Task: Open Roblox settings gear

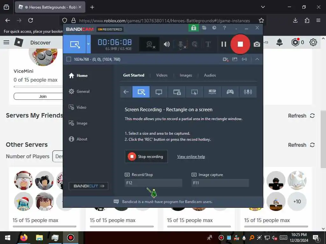Action: click(x=313, y=42)
